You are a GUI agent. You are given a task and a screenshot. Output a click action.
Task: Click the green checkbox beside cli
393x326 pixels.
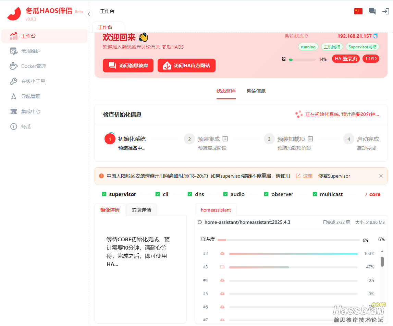tap(158, 194)
